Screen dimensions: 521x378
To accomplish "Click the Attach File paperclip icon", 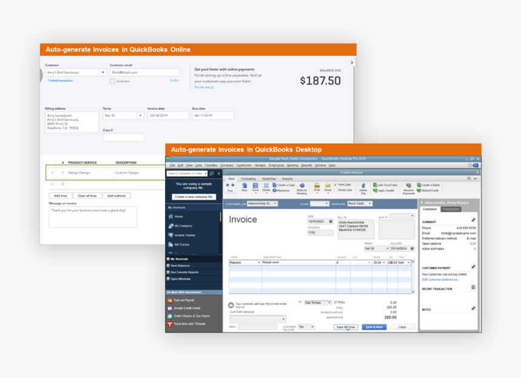I will click(363, 188).
